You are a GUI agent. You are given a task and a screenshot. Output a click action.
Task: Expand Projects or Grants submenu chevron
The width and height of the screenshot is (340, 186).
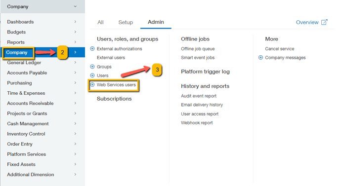coord(75,113)
